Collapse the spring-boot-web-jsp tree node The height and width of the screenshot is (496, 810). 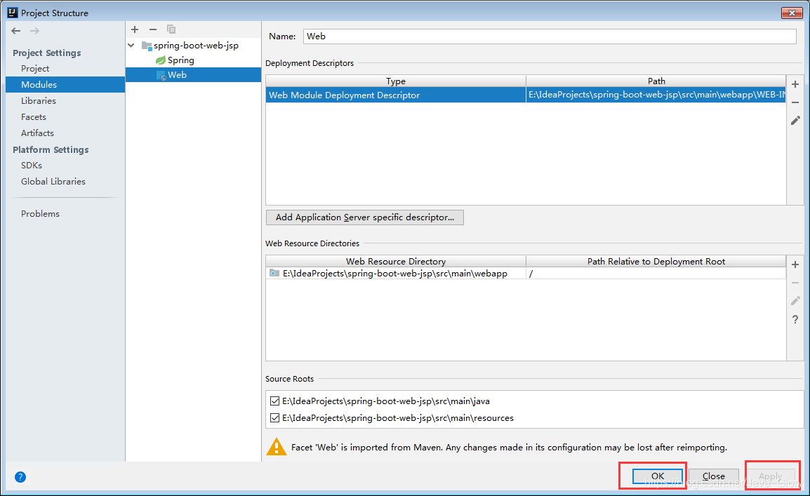click(131, 46)
